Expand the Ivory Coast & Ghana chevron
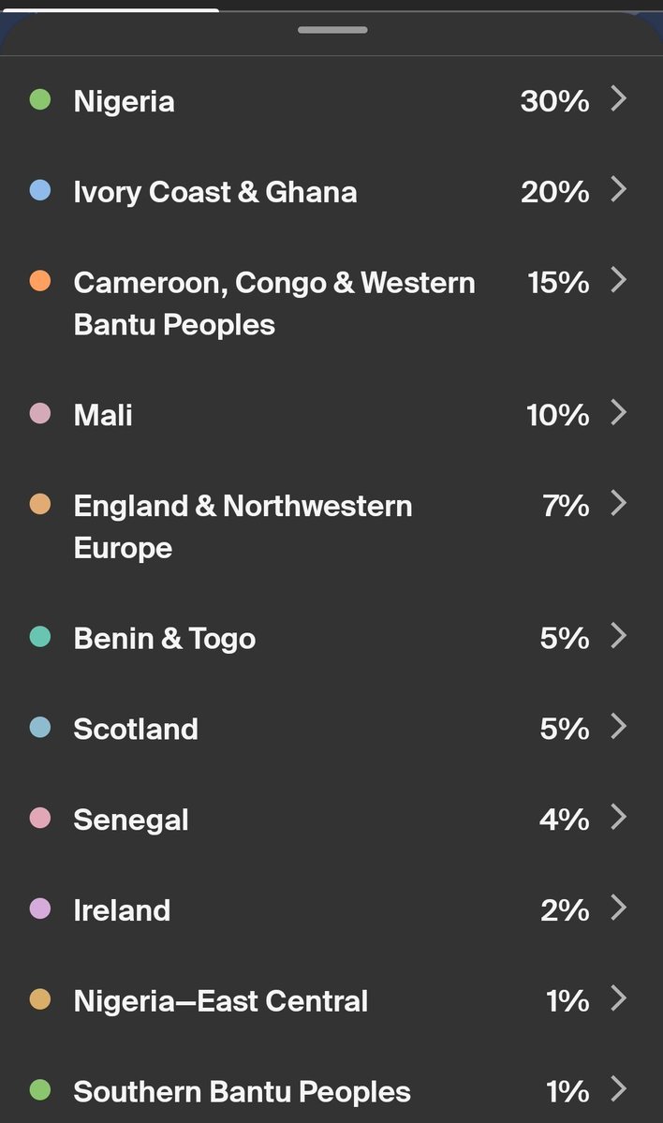 [618, 189]
